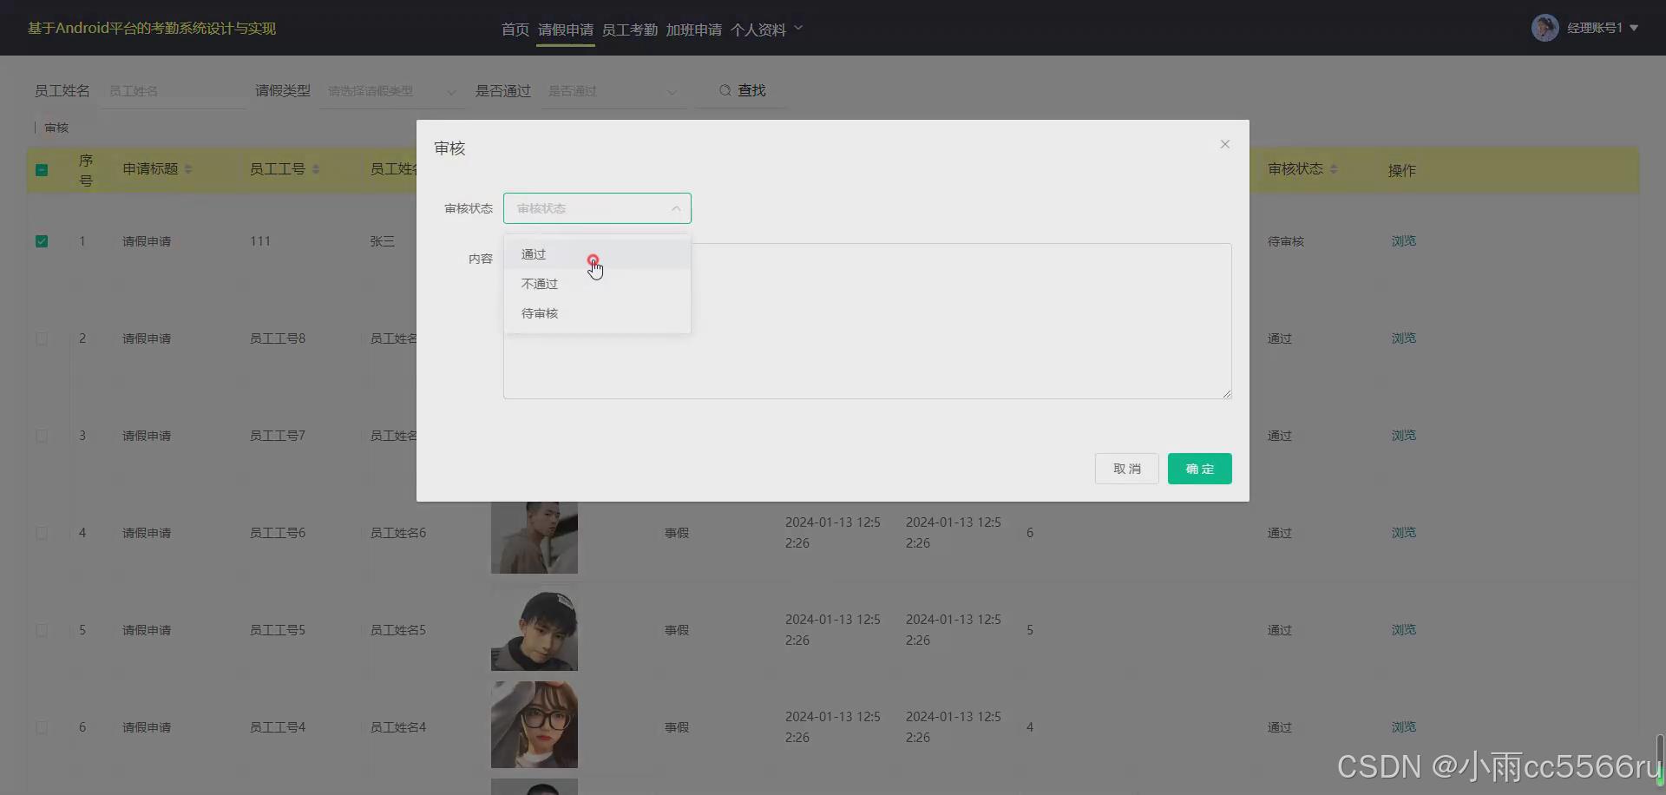Check the row 4 checkbox
Viewport: 1666px width, 795px height.
(x=42, y=533)
